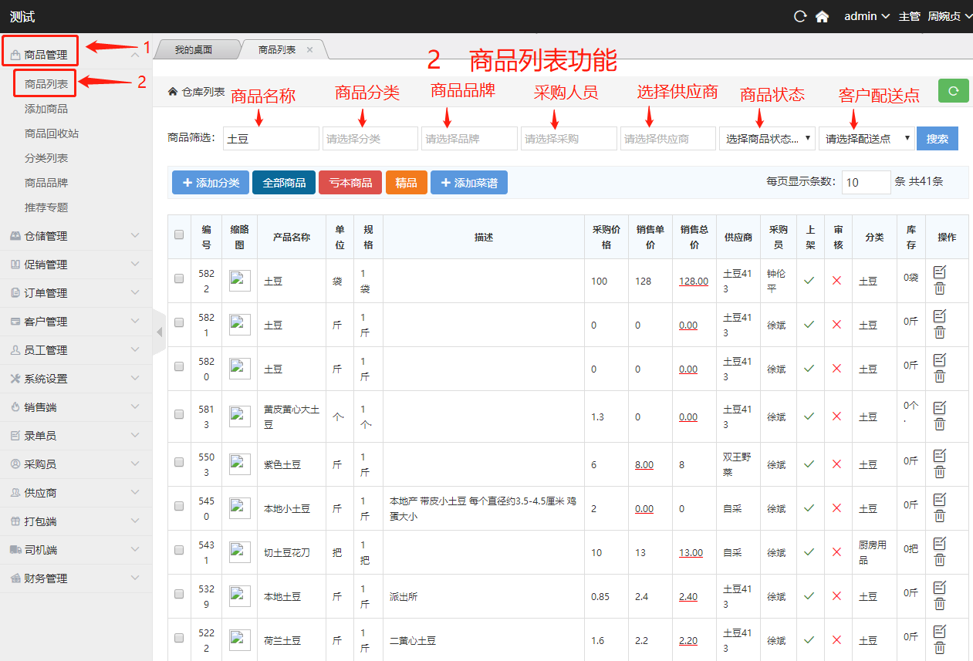Open 添加商品 in the sidebar

(46, 109)
